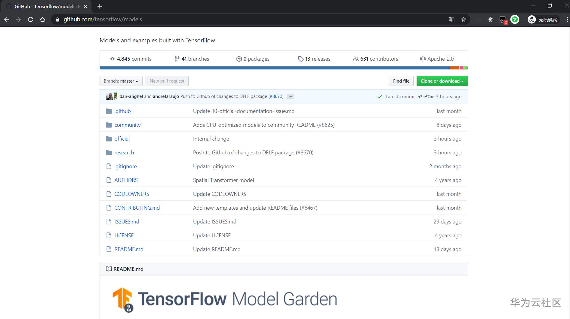Screen dimensions: 570x319
Task: Open the Branch: master dropdown
Action: pos(121,81)
